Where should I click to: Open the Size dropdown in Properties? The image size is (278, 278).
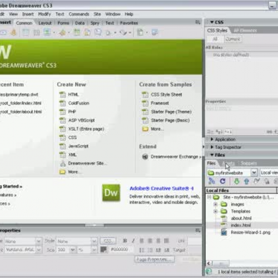coord(73,250)
